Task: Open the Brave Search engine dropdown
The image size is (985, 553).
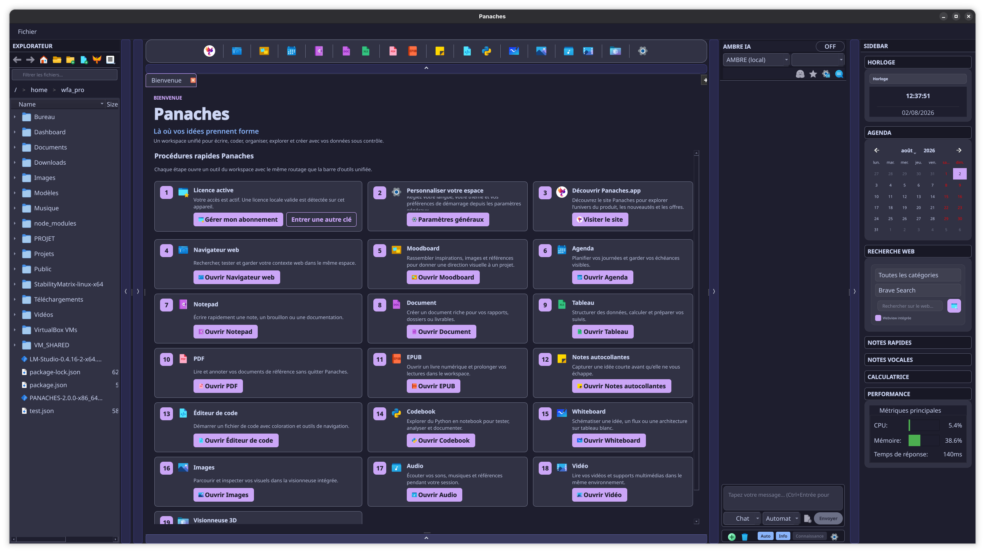Action: 918,290
